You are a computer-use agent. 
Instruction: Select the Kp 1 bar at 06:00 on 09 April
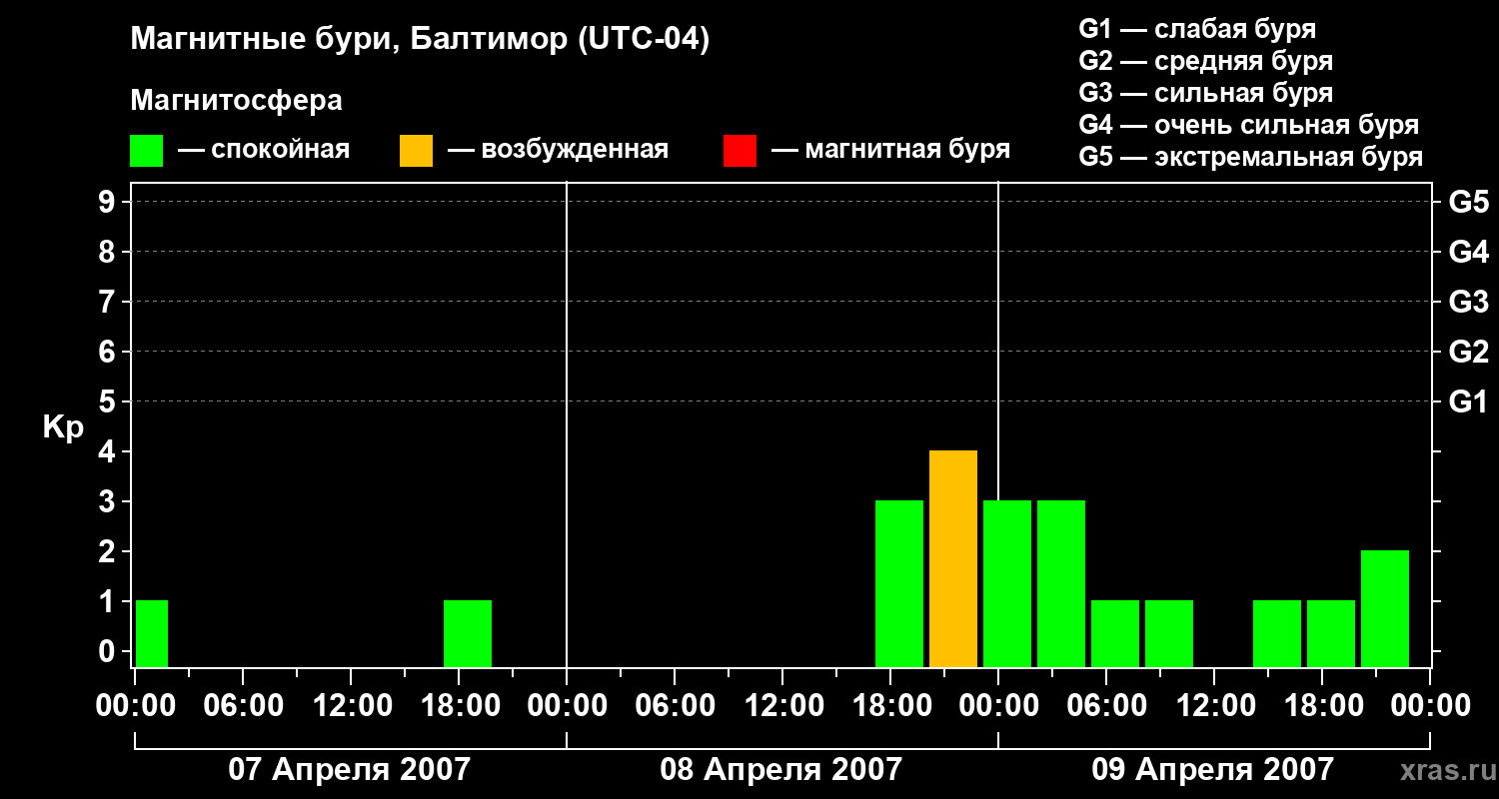click(1115, 634)
